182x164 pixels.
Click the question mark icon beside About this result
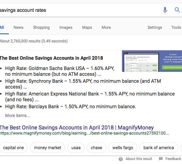tap(121, 159)
